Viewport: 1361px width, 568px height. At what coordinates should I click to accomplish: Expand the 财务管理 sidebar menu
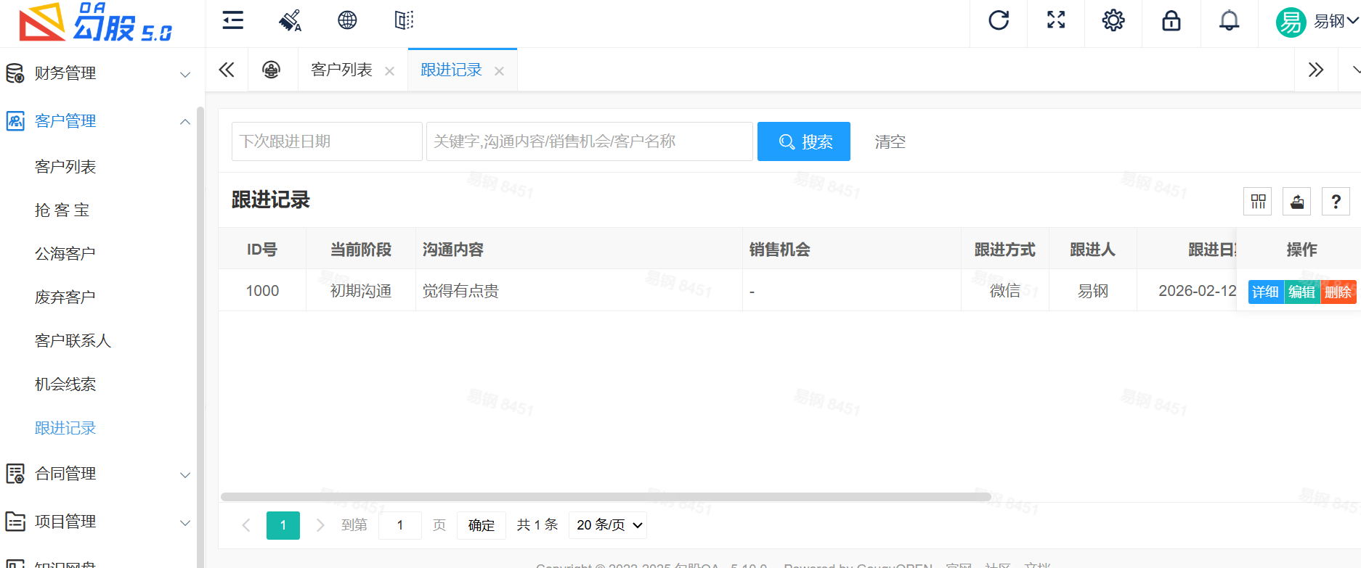coord(98,73)
